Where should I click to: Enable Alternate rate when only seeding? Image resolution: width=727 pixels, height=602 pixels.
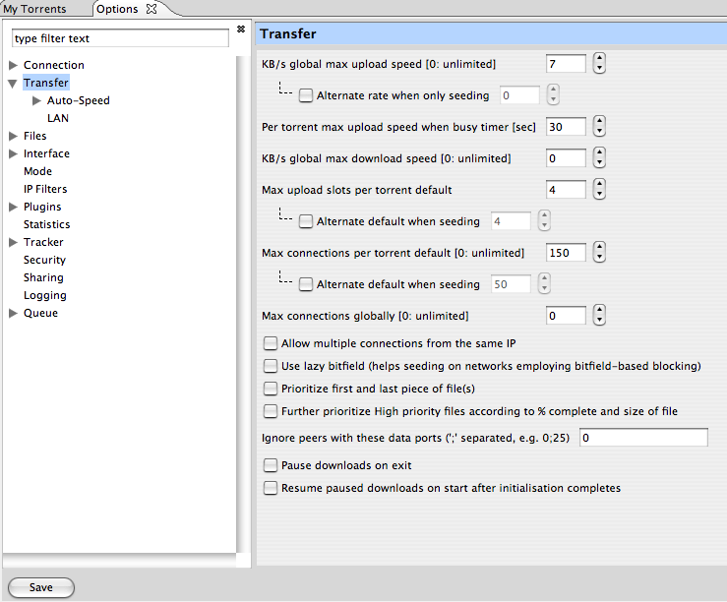(x=306, y=95)
